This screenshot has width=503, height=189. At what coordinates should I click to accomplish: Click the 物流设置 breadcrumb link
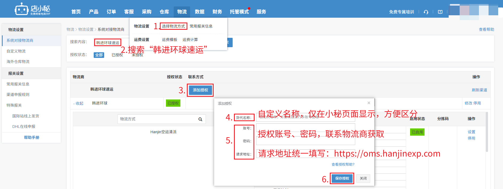86,29
